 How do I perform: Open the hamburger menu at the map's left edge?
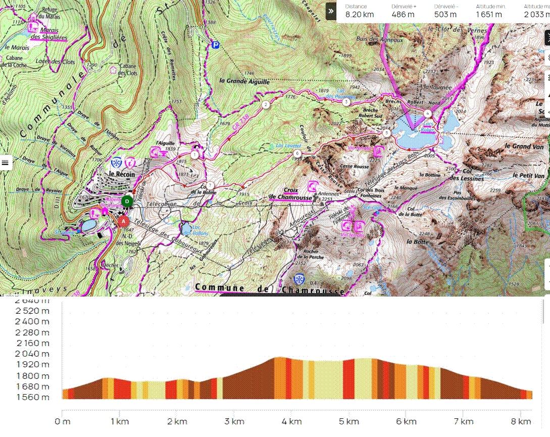tap(5, 163)
